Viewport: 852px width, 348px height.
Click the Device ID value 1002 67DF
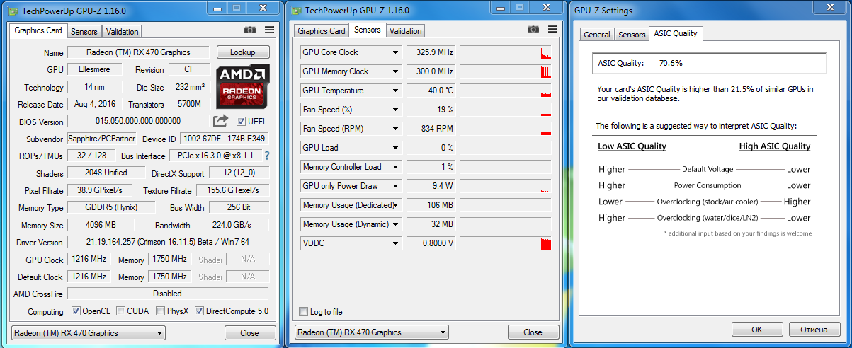pyautogui.click(x=224, y=139)
